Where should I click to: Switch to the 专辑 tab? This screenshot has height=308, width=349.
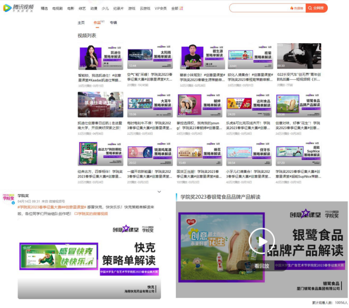[113, 23]
